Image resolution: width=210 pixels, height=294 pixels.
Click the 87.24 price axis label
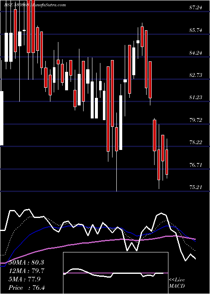(x=196, y=8)
